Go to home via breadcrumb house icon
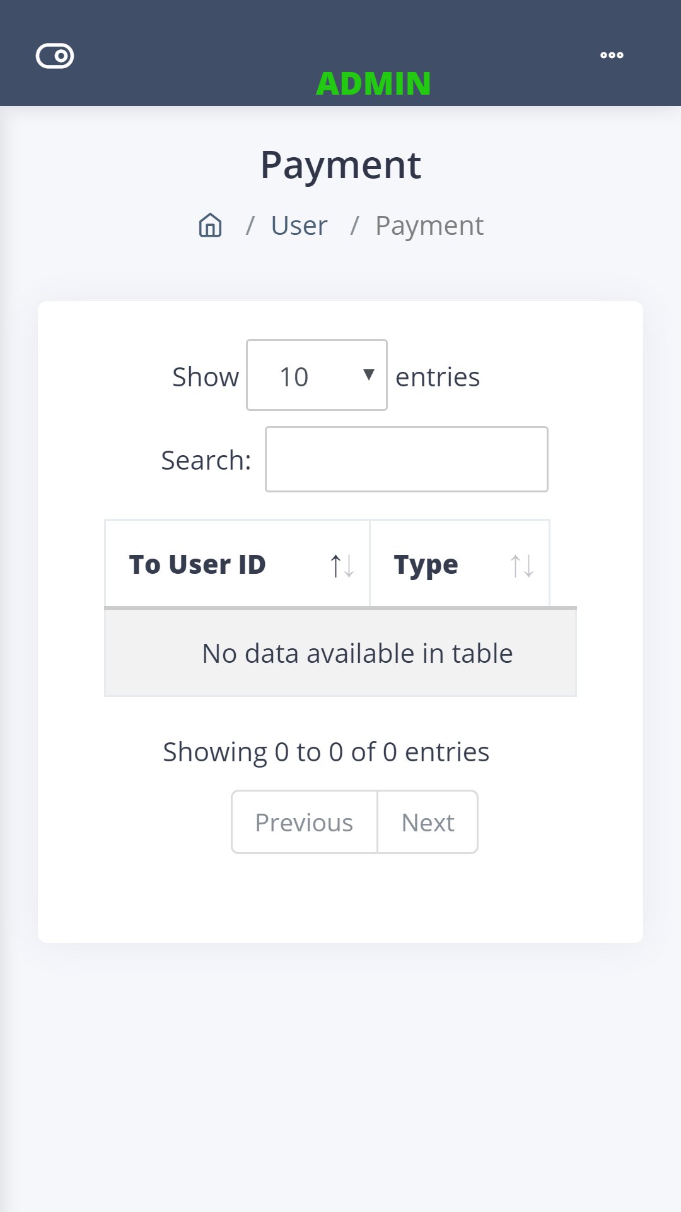Viewport: 681px width, 1212px height. pos(210,225)
